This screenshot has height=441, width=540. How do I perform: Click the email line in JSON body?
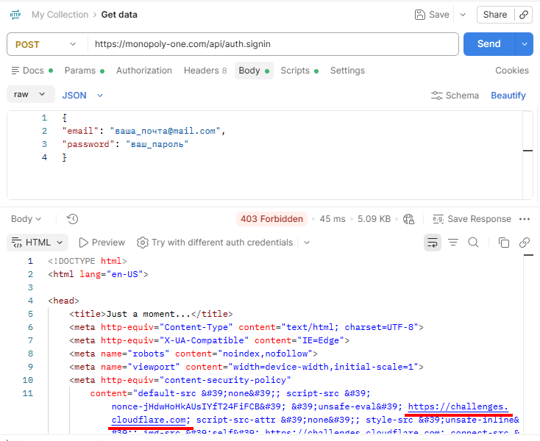[x=143, y=131]
